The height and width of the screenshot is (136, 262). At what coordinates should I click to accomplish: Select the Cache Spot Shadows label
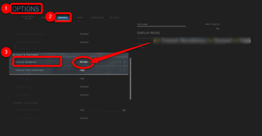[x=27, y=118]
